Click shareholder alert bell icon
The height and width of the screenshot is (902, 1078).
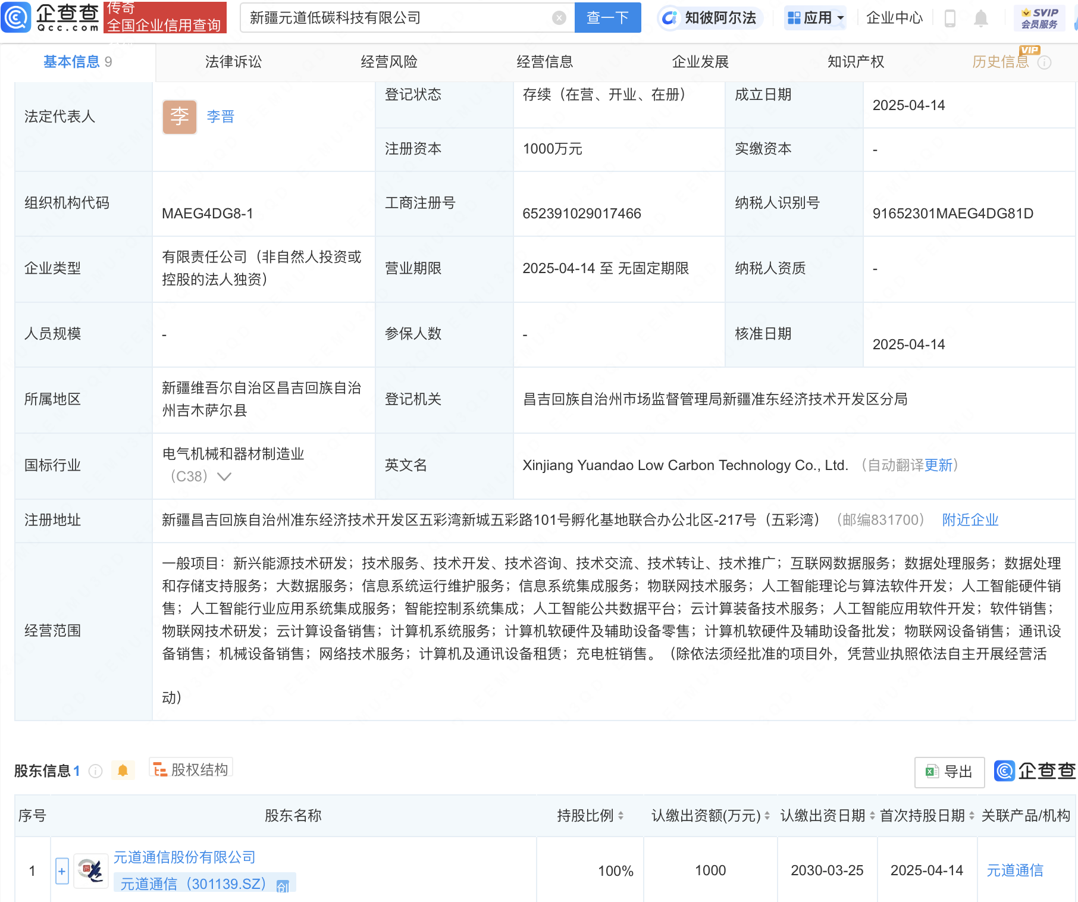[x=123, y=771]
